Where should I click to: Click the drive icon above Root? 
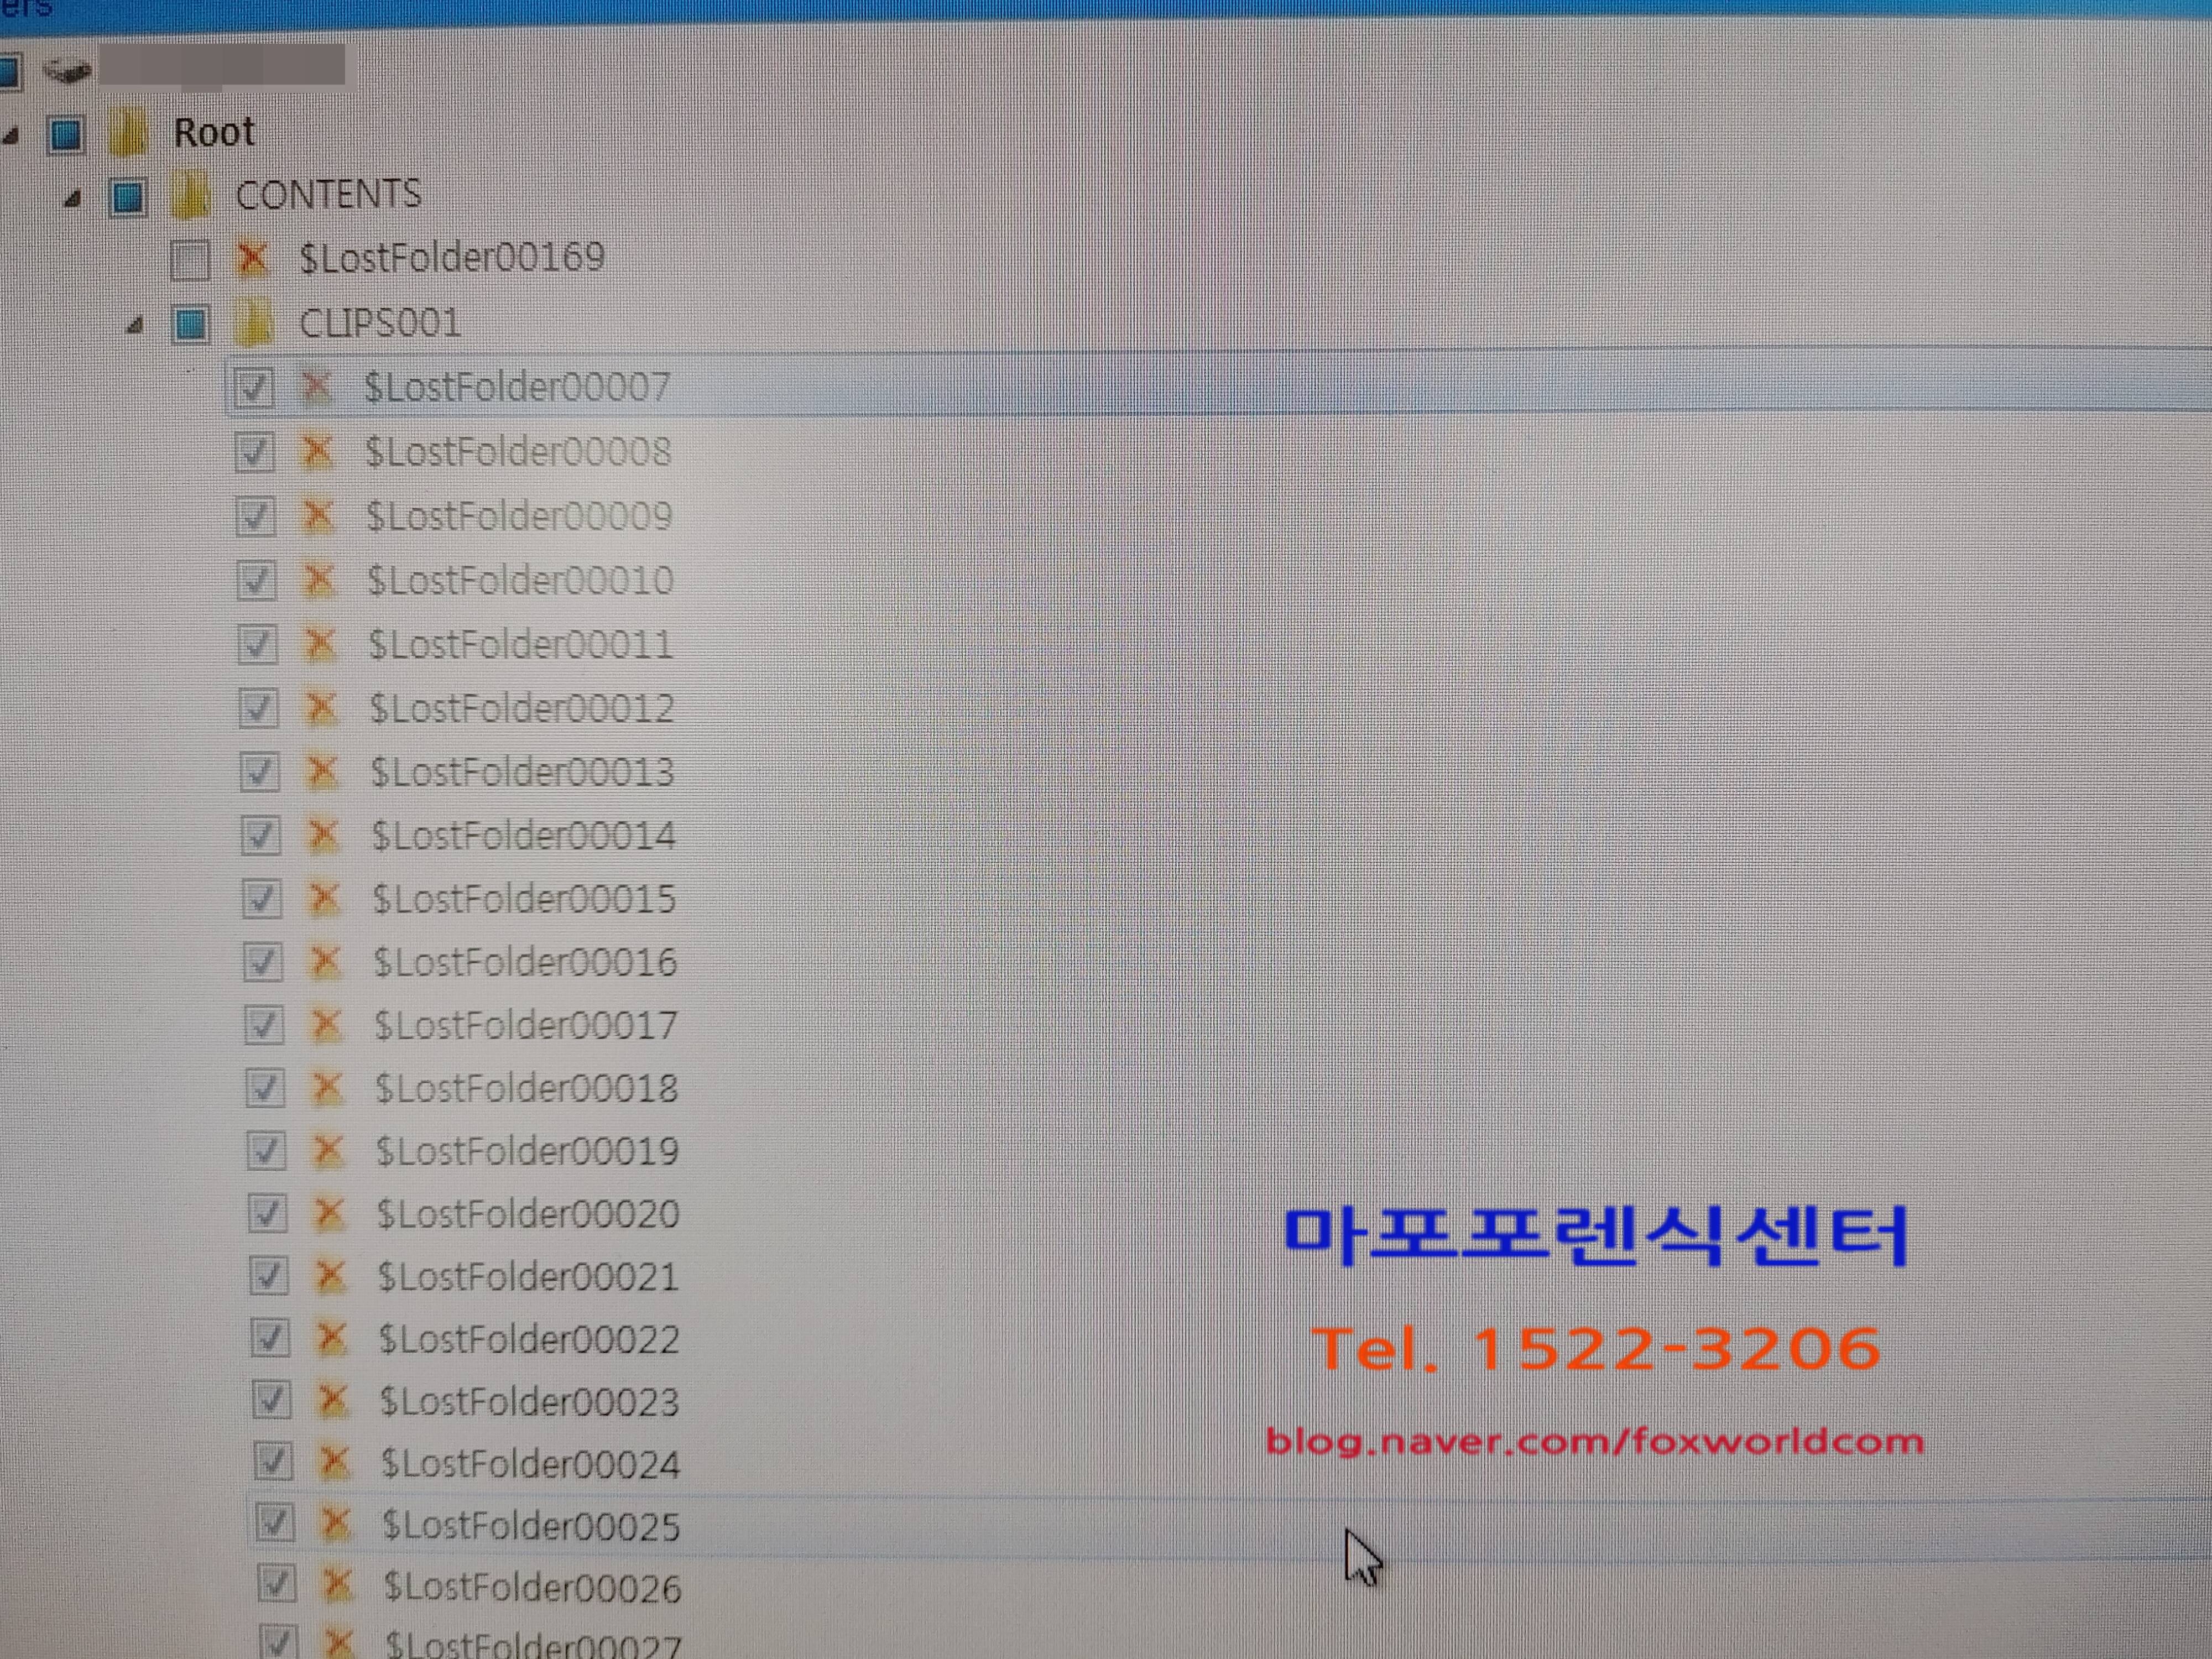point(68,70)
